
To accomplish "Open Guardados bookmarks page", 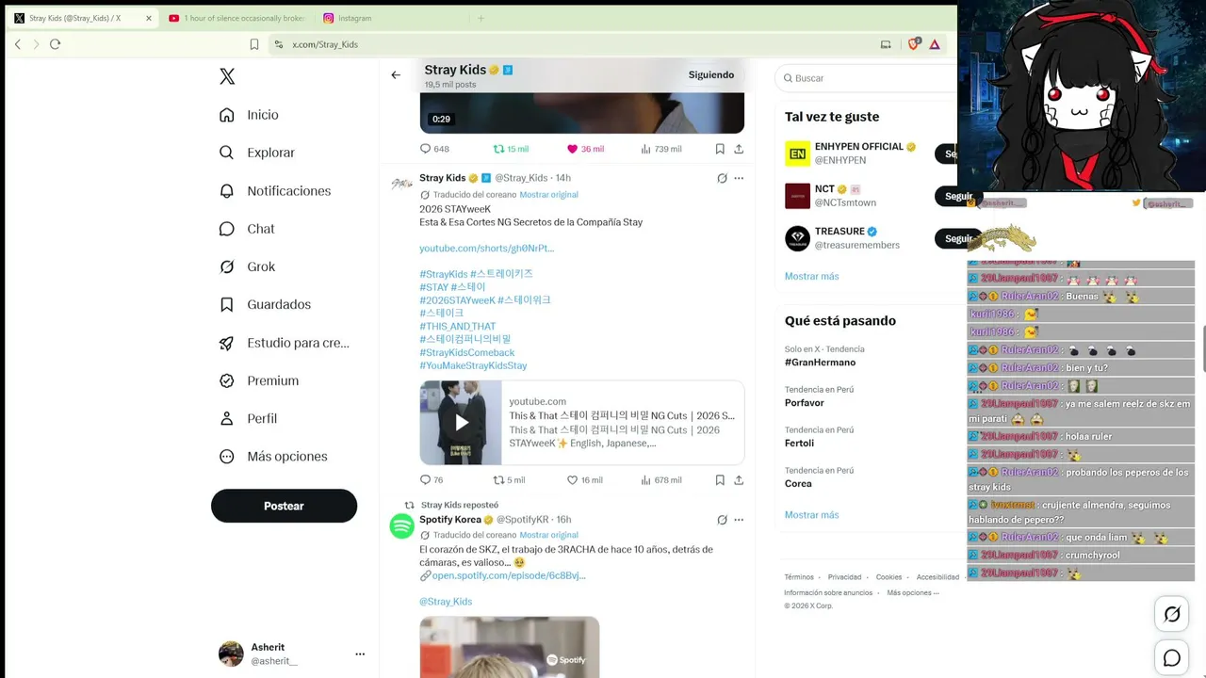I will pyautogui.click(x=265, y=304).
